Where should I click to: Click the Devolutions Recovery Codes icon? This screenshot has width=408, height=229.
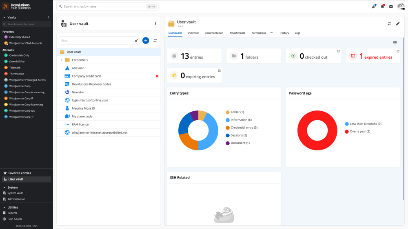click(67, 84)
